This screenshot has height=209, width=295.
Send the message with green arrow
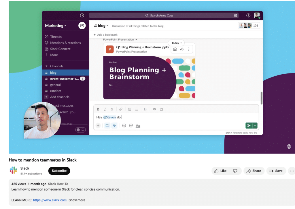coord(249,126)
